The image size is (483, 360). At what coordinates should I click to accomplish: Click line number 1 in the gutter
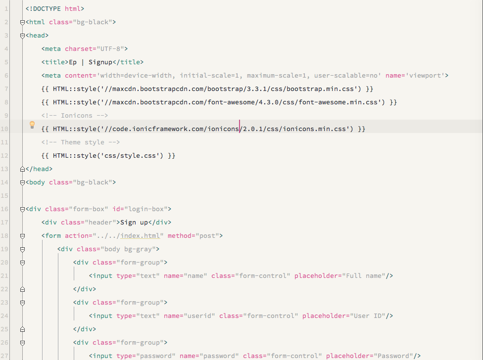coord(6,9)
